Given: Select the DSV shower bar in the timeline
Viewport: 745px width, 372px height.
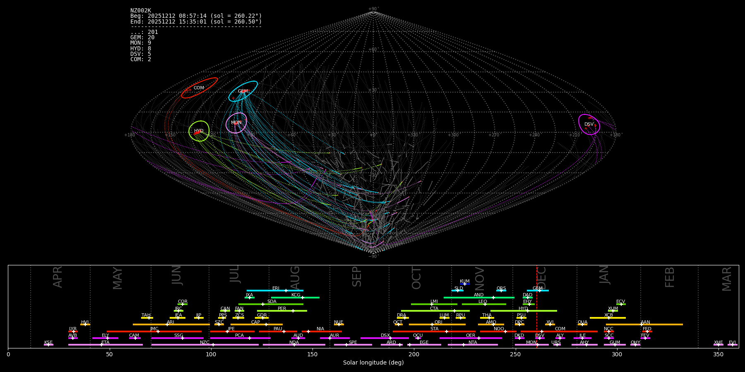Looking at the screenshot, I should click(540, 338).
